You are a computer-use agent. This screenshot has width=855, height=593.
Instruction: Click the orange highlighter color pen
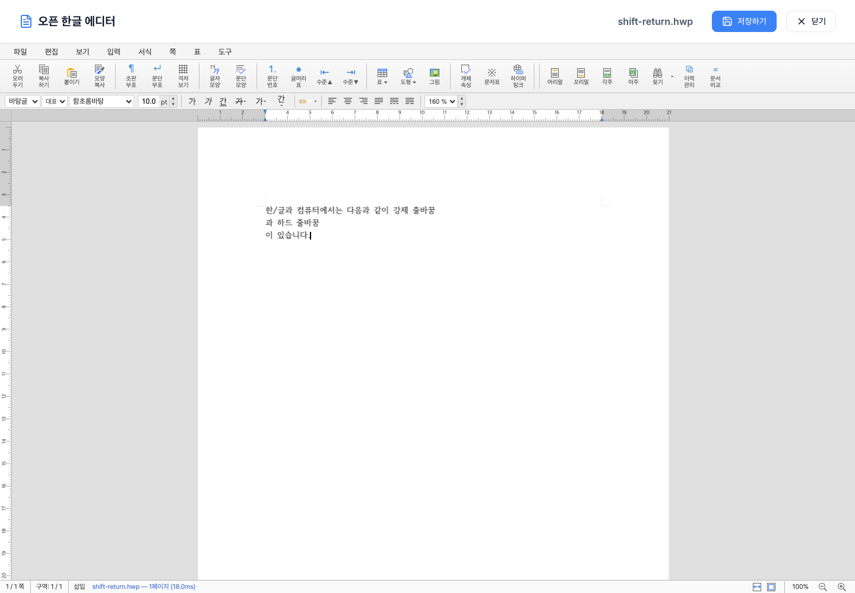tap(303, 101)
